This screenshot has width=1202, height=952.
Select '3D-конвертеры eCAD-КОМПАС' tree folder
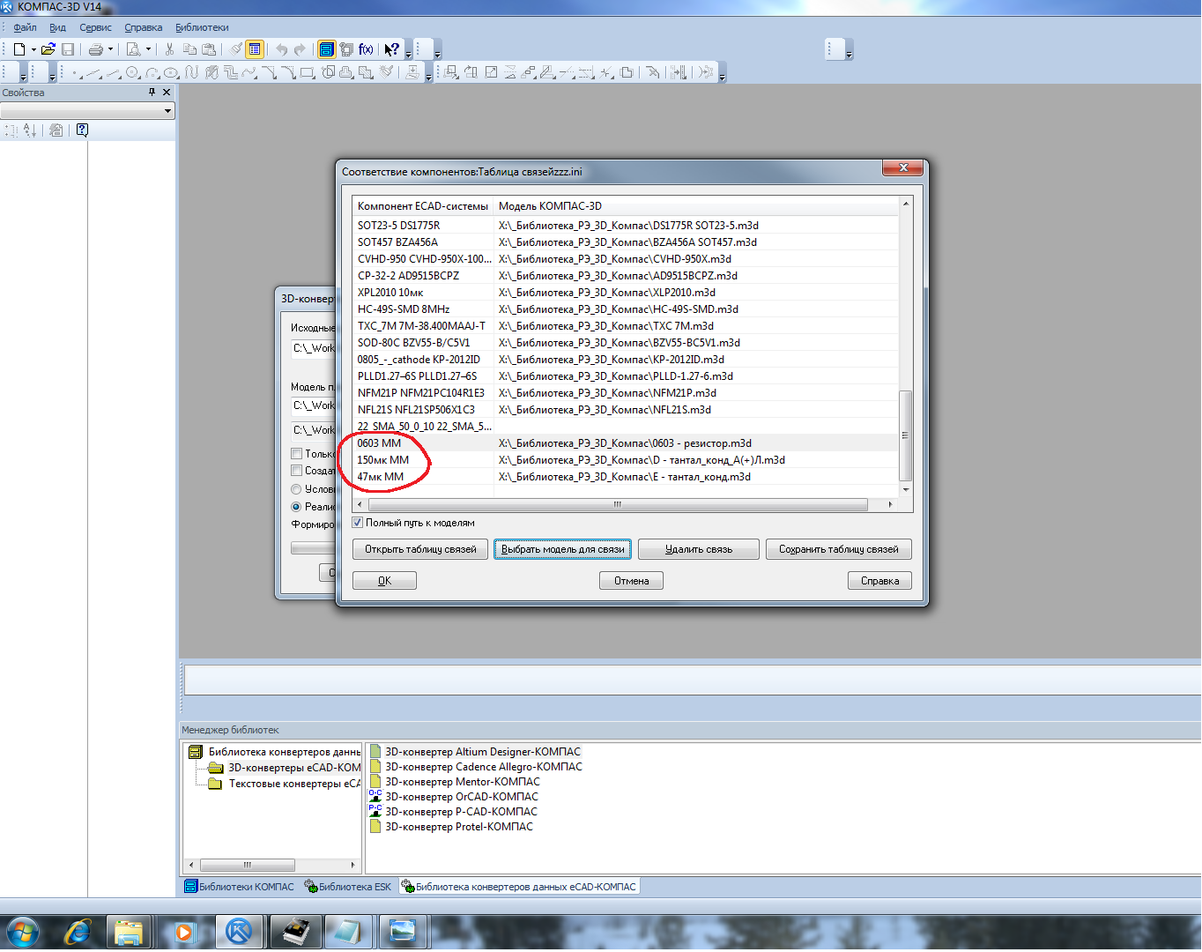coord(294,768)
